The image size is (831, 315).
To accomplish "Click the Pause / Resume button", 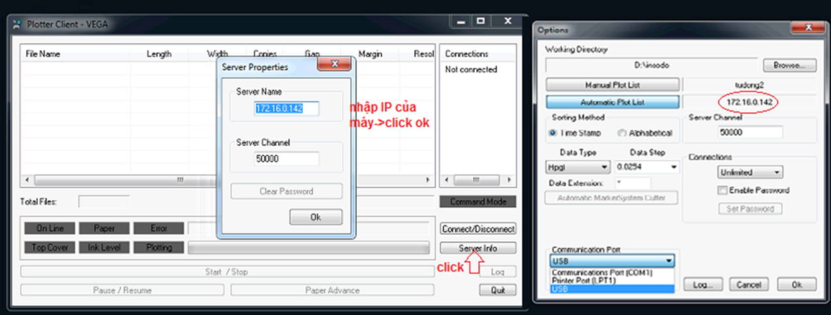I will tap(123, 290).
